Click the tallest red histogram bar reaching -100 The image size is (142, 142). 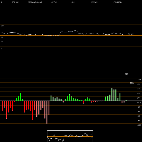(x=47, y=112)
